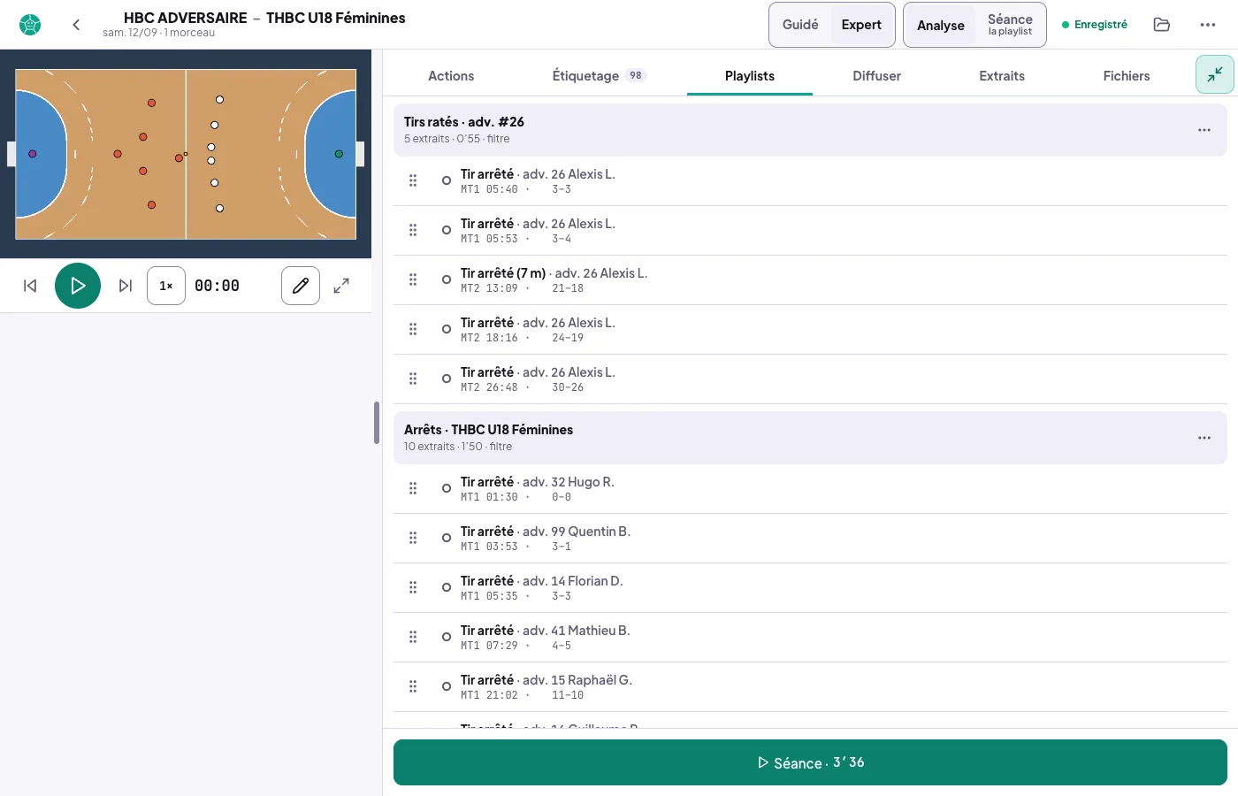Screen dimensions: 1238x796
Task: Open the Fichiers tab
Action: [x=1127, y=76]
